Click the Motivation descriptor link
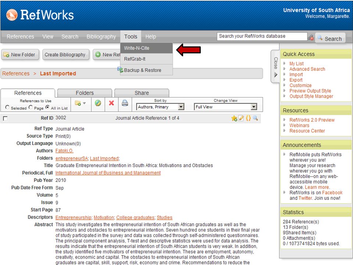The height and width of the screenshot is (265, 353). click(104, 218)
